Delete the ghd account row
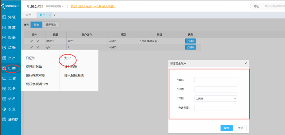This screenshot has height=135, width=285. pos(38,47)
